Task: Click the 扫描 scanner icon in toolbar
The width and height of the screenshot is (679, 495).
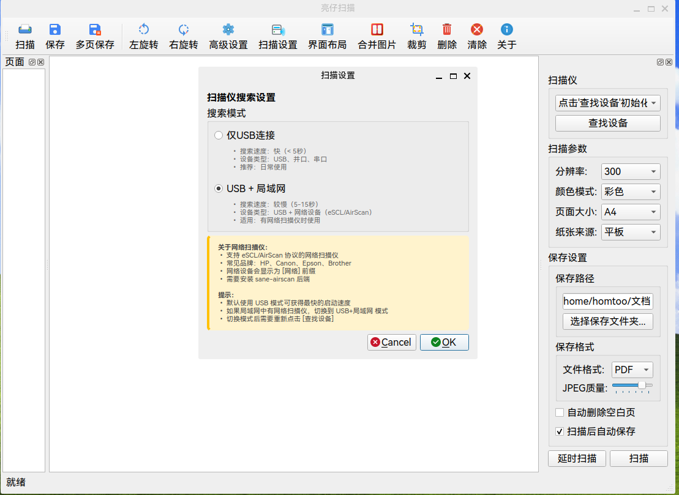Action: click(24, 29)
